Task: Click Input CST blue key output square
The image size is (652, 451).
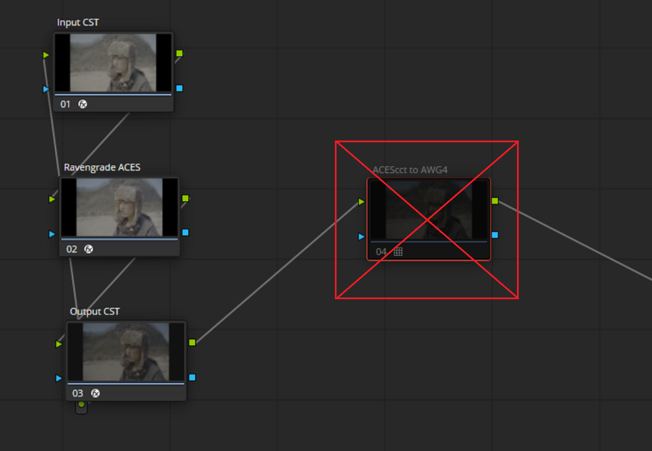Action: pyautogui.click(x=179, y=88)
